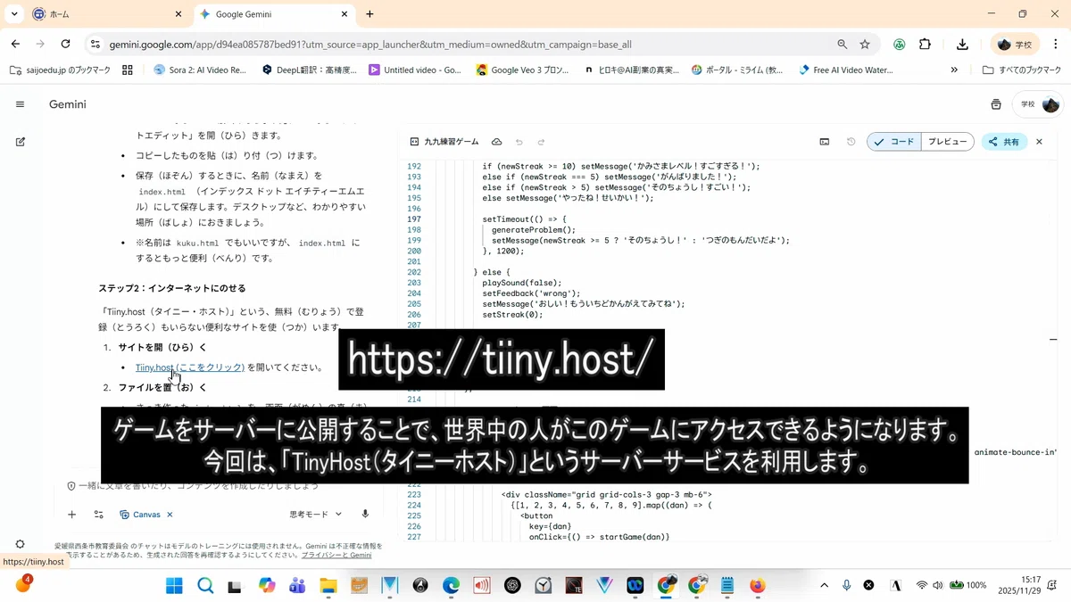Redo the canvas edit
The width and height of the screenshot is (1071, 602).
pos(541,142)
